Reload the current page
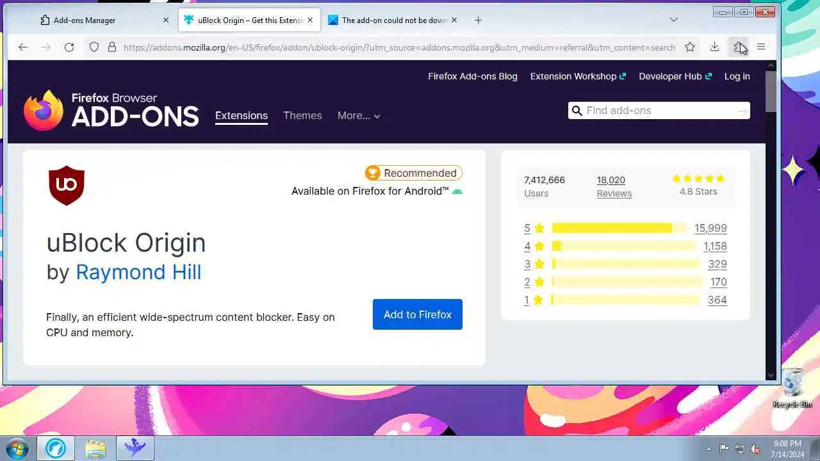The height and width of the screenshot is (461, 820). pos(69,47)
